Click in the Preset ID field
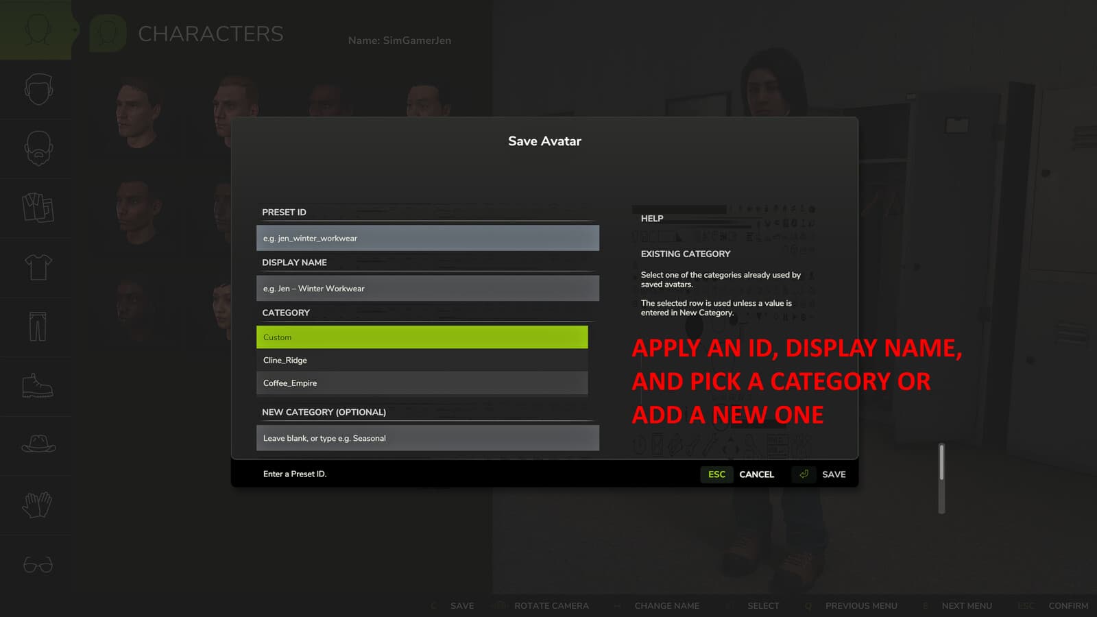This screenshot has height=617, width=1097. [428, 238]
